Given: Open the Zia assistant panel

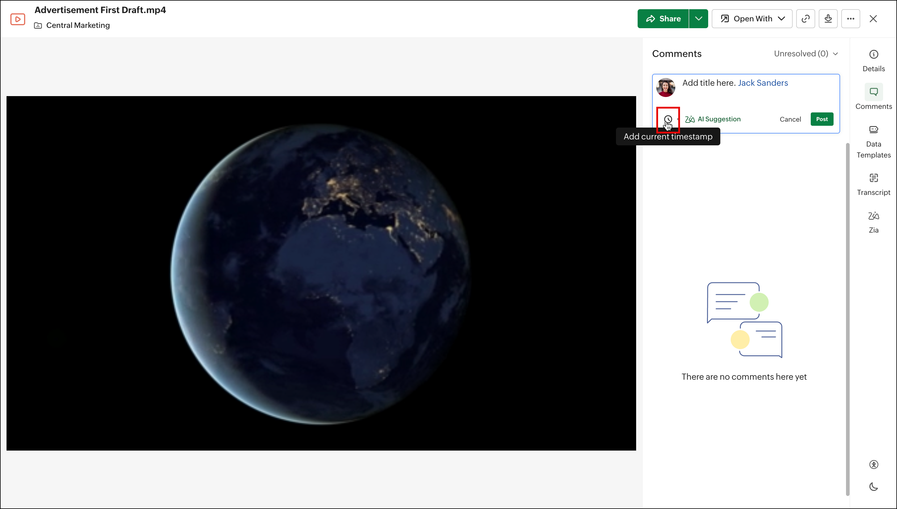Looking at the screenshot, I should [873, 222].
